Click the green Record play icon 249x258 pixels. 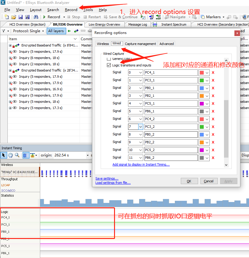[x=44, y=17]
